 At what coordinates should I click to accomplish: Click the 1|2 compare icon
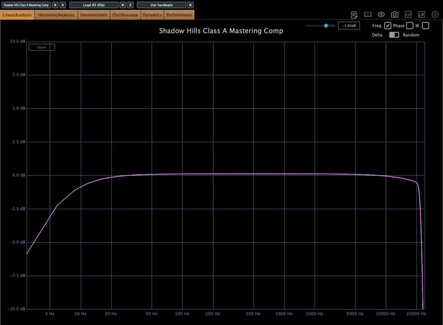point(408,15)
